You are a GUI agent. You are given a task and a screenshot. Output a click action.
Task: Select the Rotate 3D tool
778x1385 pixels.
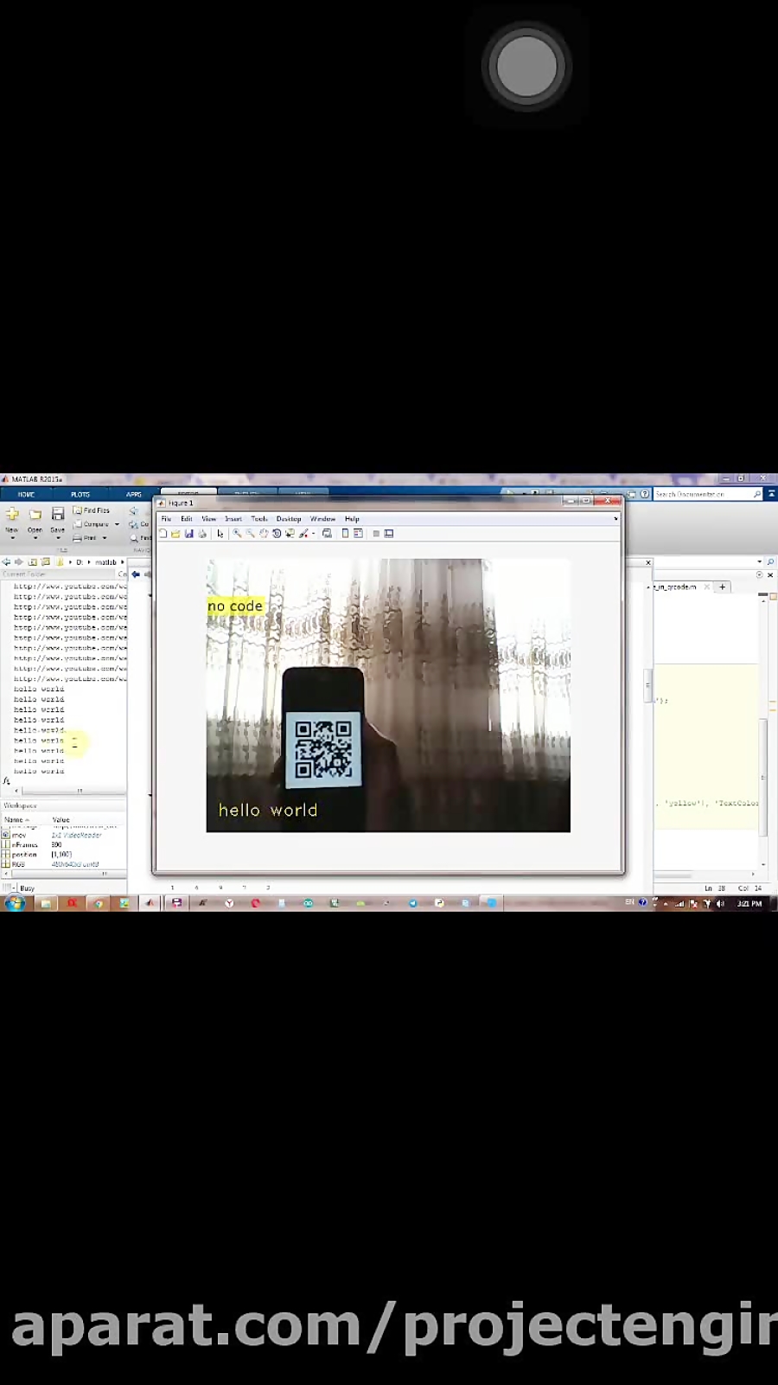coord(277,534)
